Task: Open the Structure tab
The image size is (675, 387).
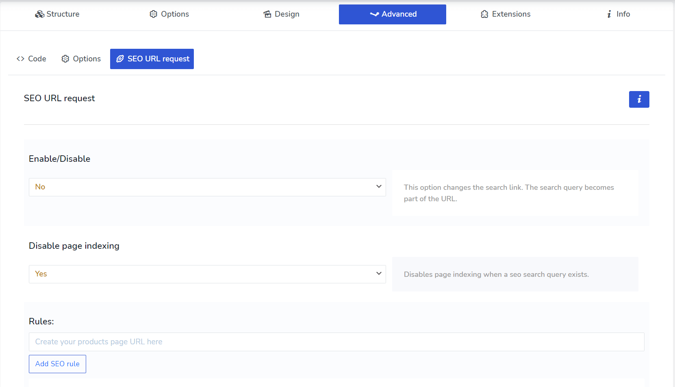Action: point(57,14)
